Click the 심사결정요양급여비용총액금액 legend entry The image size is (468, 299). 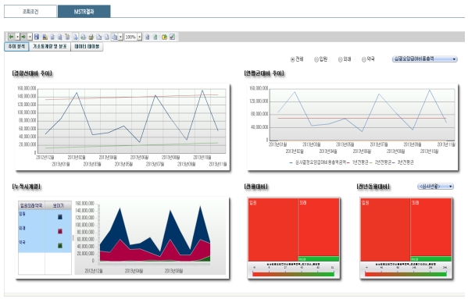(x=318, y=162)
